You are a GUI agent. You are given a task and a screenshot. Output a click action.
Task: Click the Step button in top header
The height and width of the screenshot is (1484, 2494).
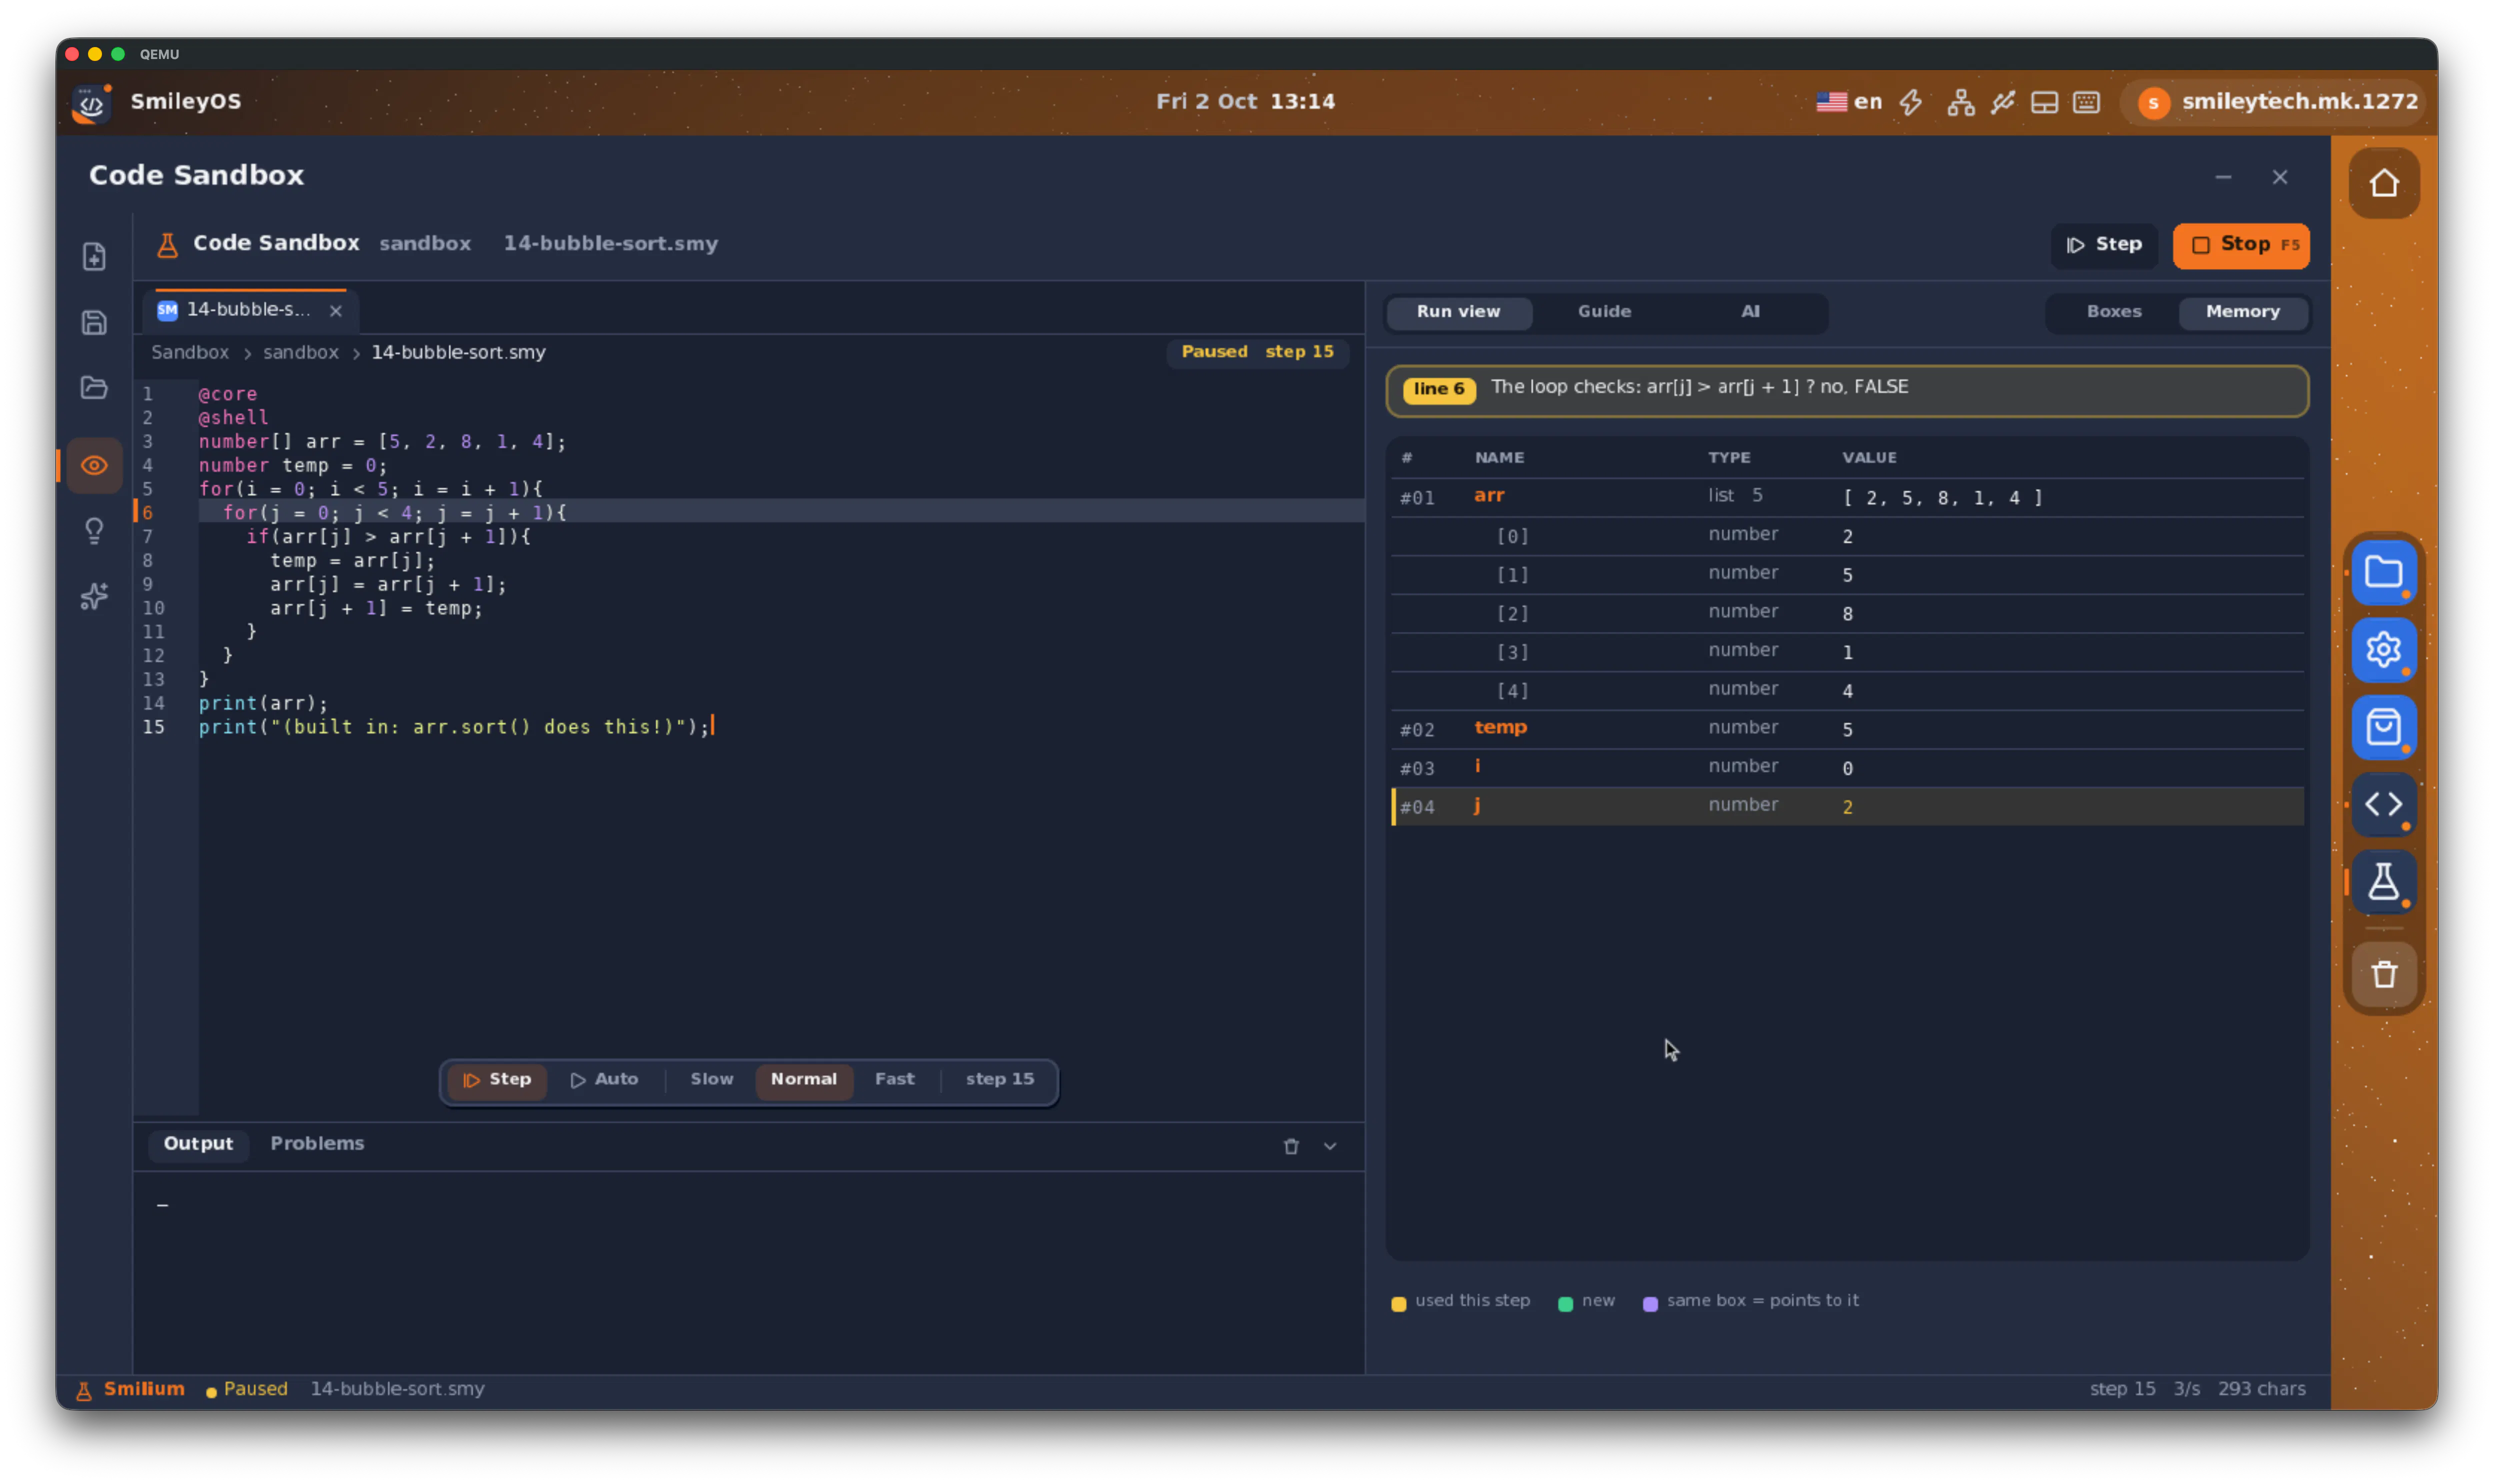2103,245
